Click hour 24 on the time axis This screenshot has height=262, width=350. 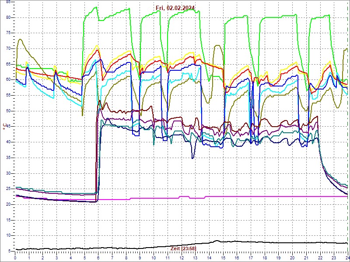pos(347,257)
